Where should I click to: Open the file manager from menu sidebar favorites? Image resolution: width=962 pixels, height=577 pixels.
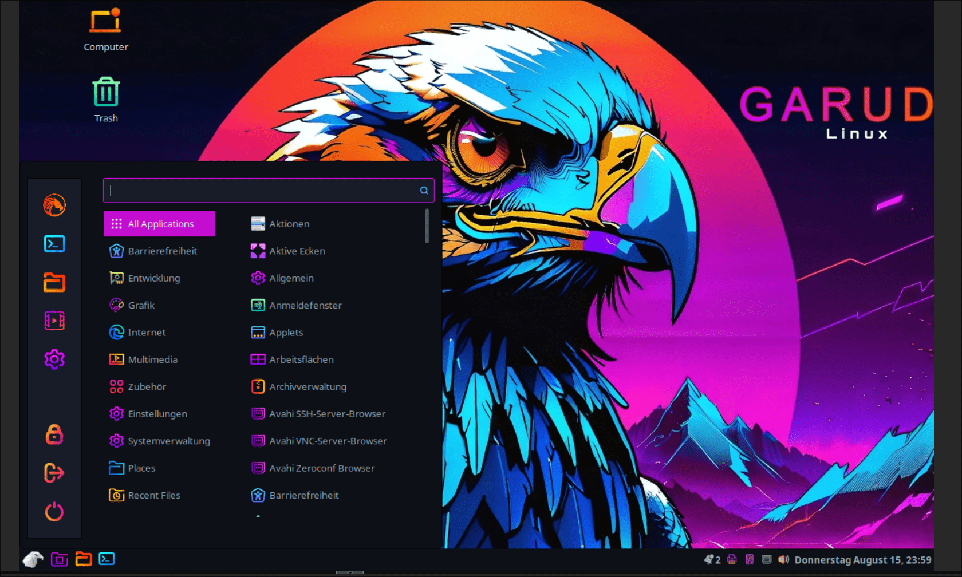pos(54,282)
